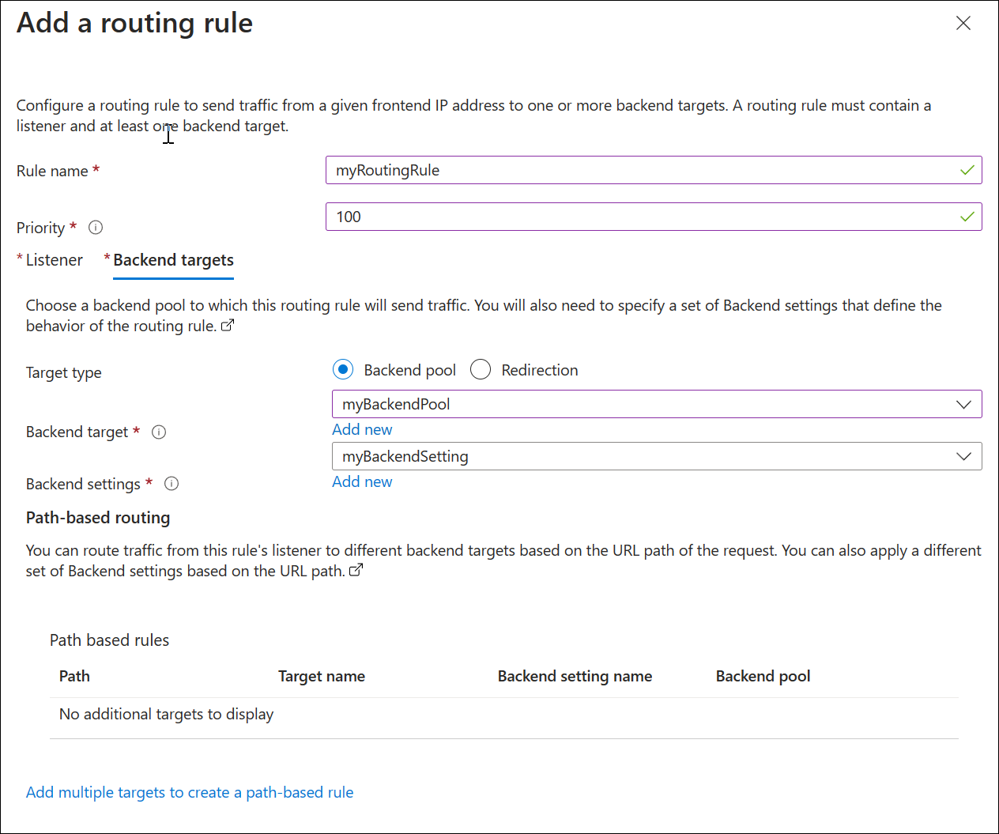Screen dimensions: 999x834
Task: Close the Add a routing rule pane
Action: coord(963,23)
